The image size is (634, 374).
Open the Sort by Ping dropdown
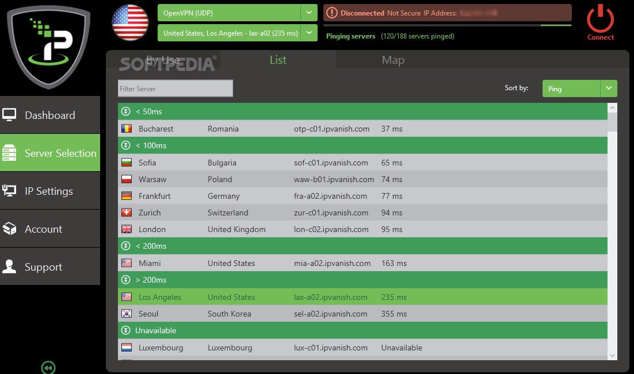(609, 88)
